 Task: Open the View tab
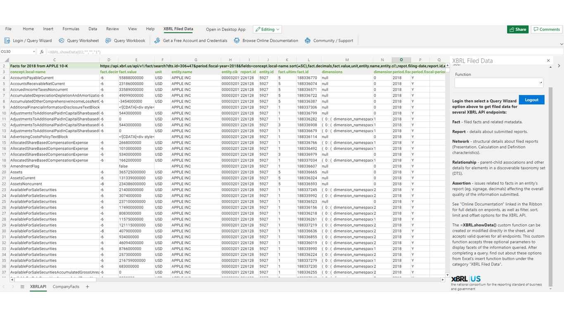[132, 29]
